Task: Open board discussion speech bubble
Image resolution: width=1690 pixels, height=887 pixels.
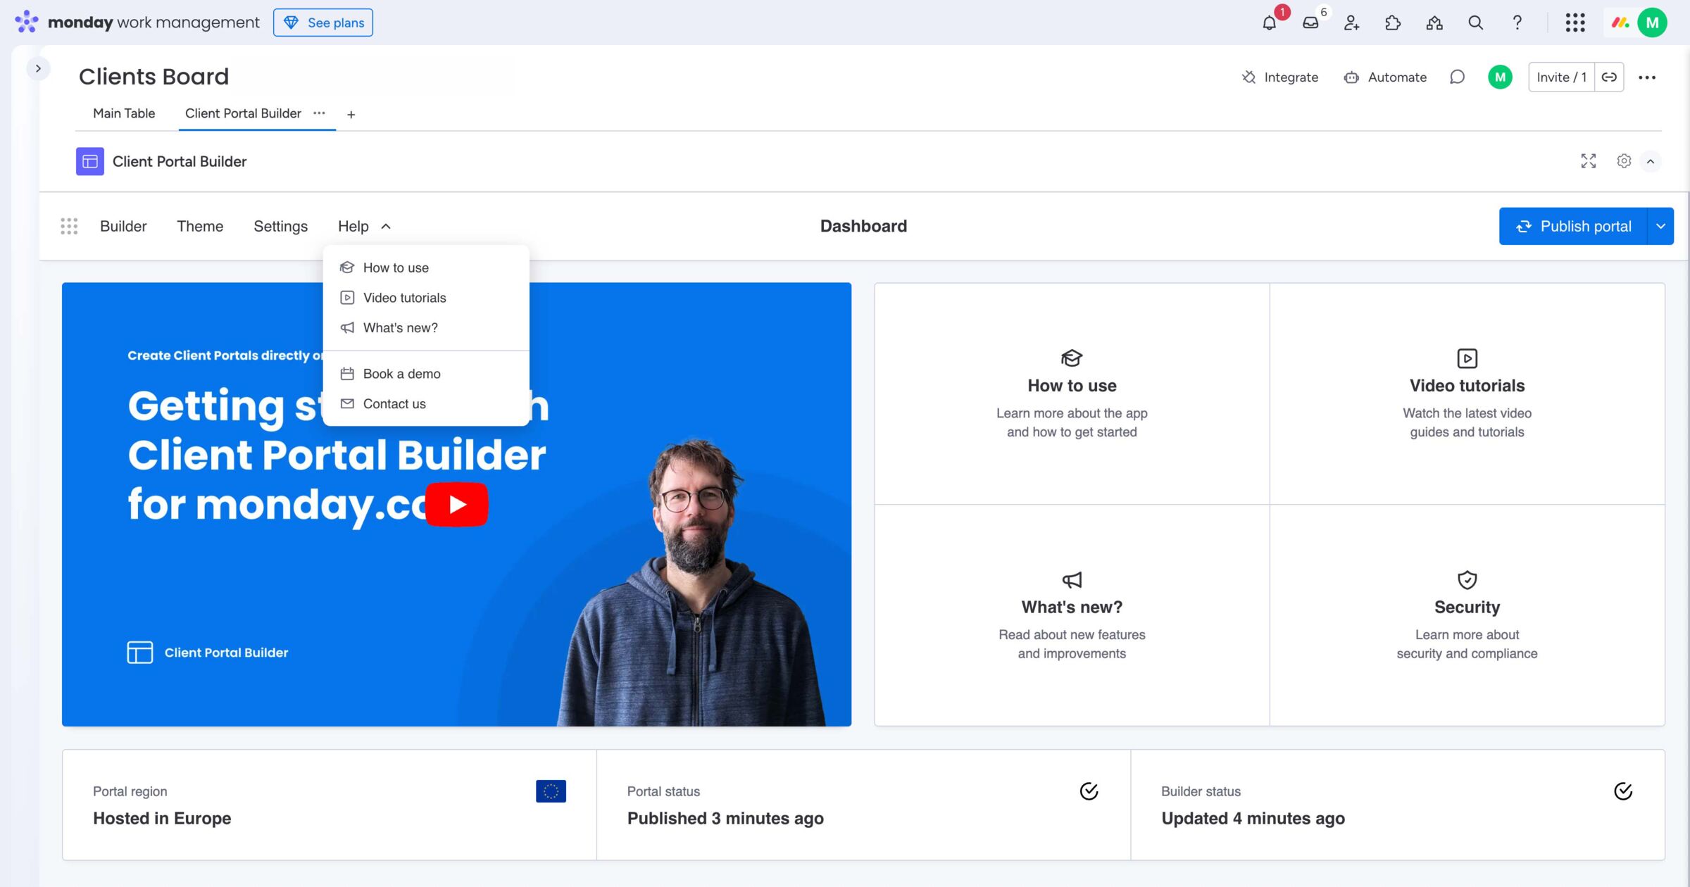Action: tap(1457, 77)
